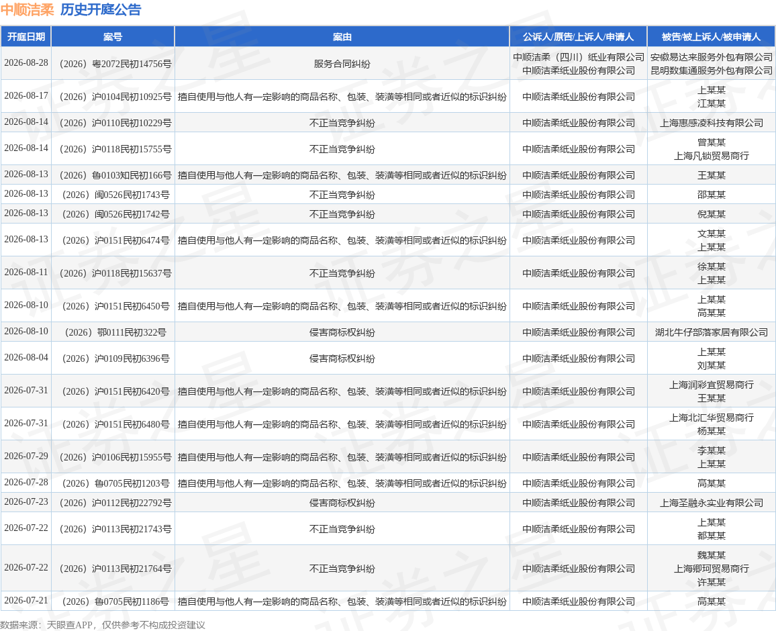776x631 pixels.
Task: Click the 案号 column header
Action: pos(113,37)
